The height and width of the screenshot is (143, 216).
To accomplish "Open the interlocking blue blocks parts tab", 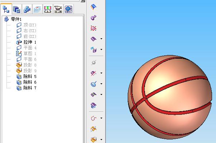I will (27, 9).
